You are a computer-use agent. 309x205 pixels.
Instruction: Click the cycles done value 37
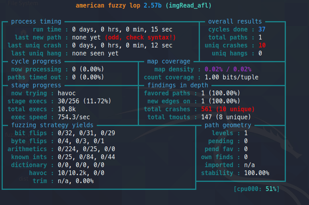click(262, 30)
